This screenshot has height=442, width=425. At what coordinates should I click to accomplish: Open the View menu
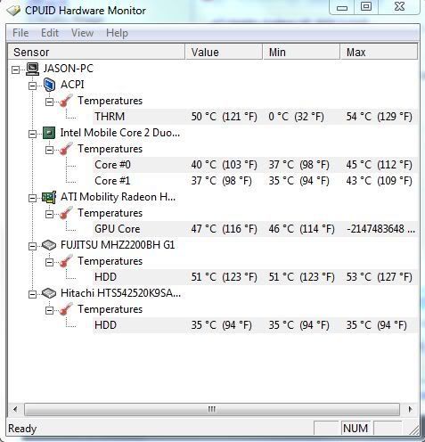[82, 33]
